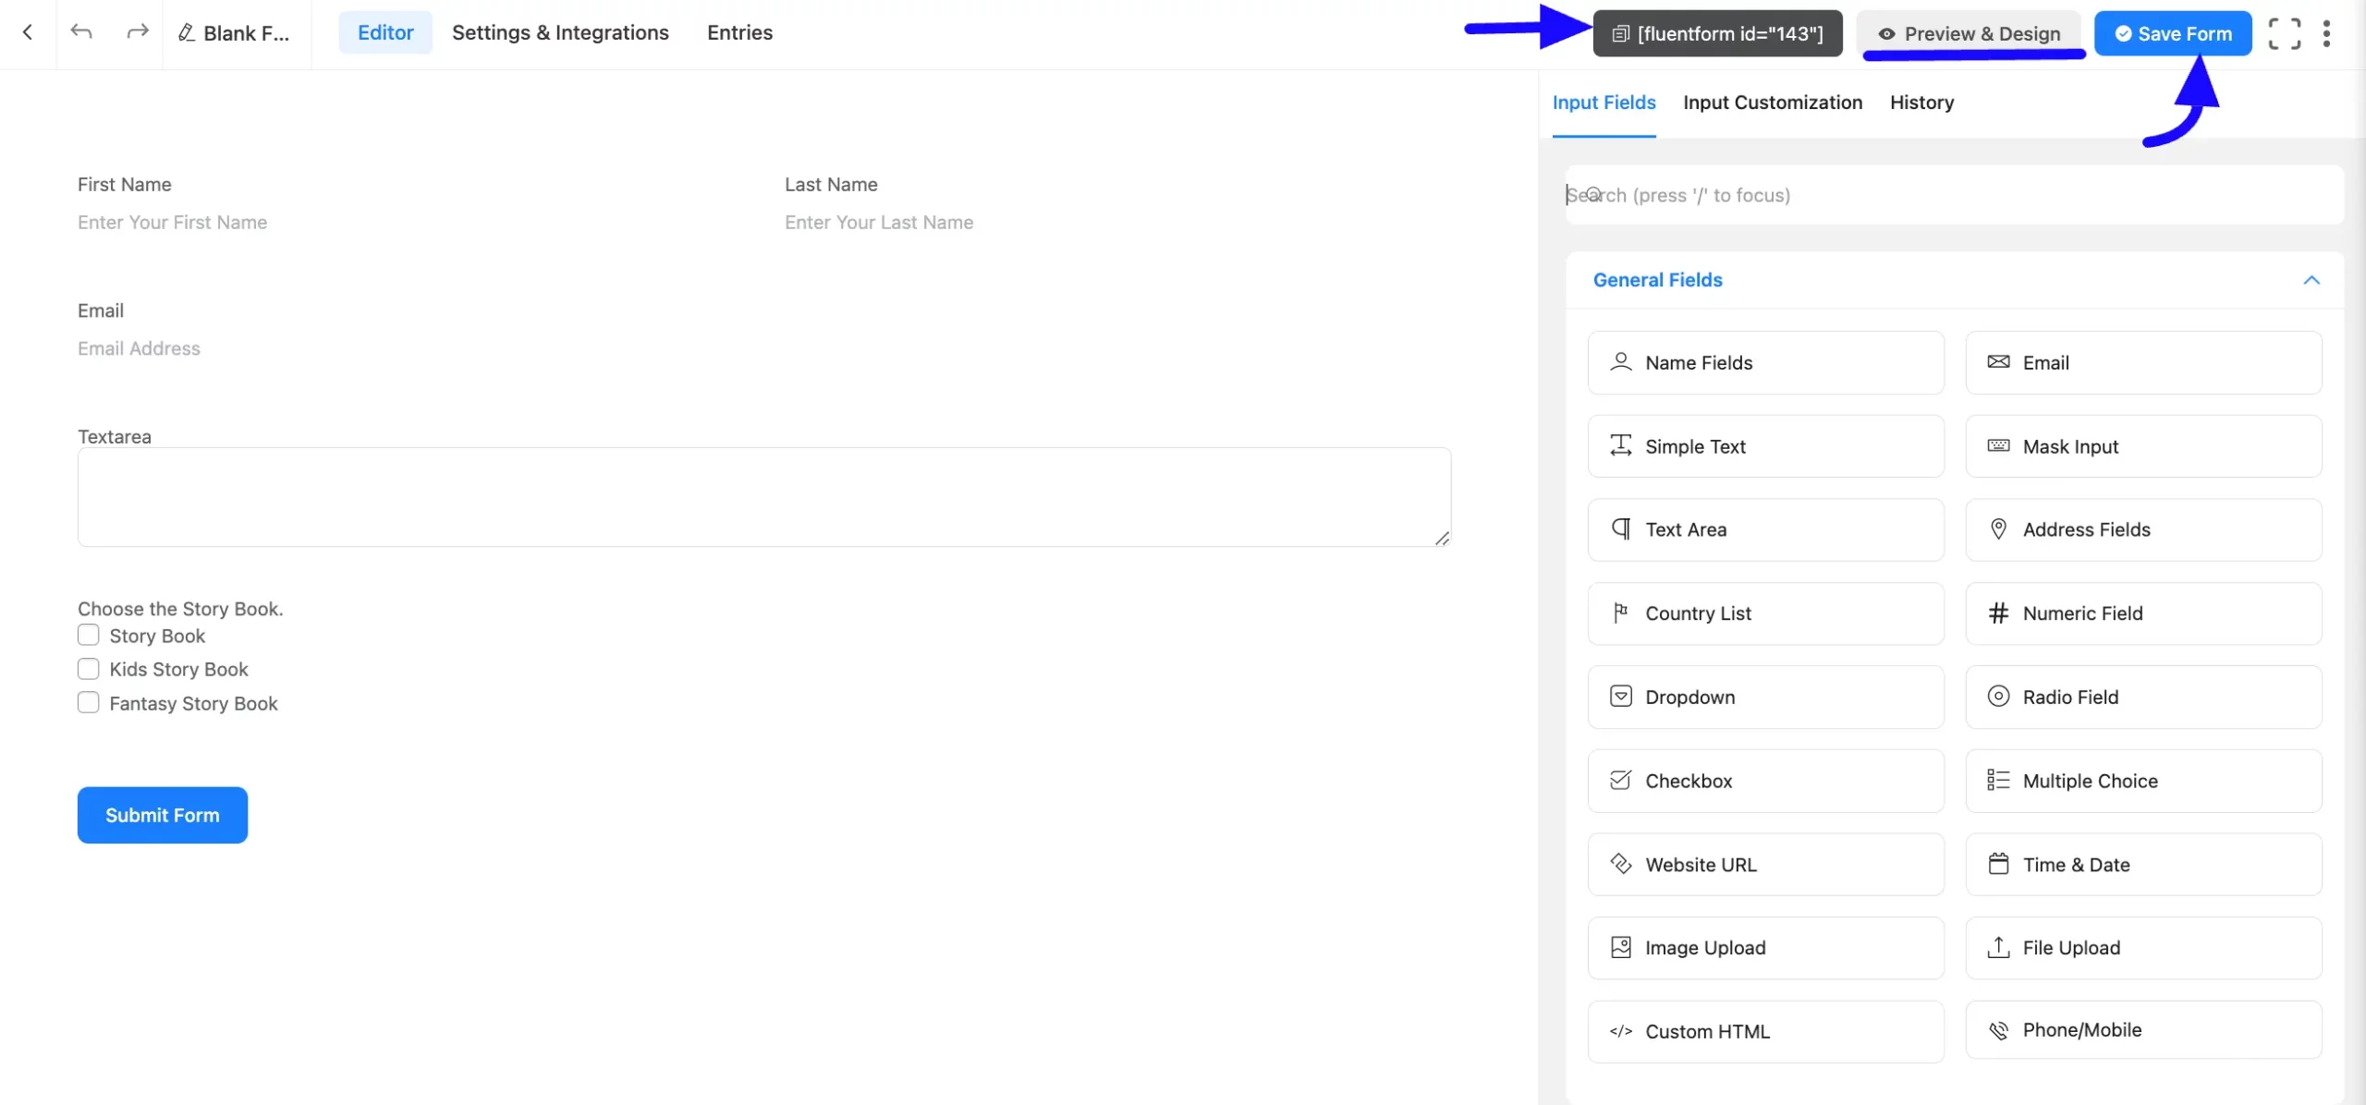
Task: Open Settings & Integrations tab
Action: click(x=560, y=32)
